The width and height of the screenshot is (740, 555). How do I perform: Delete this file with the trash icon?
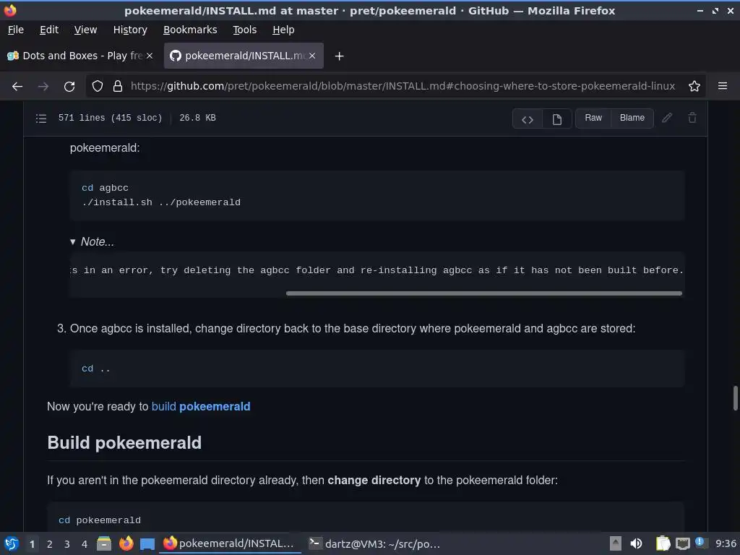[692, 118]
